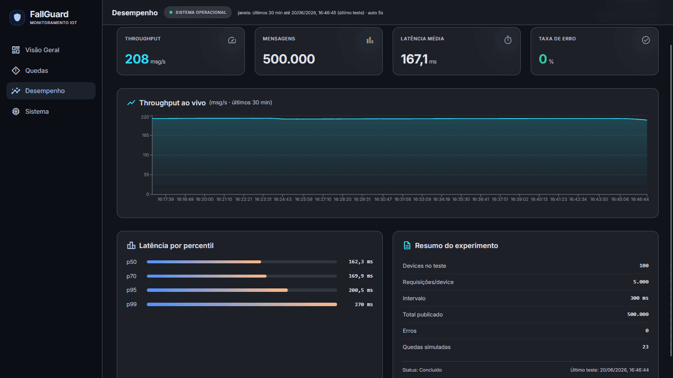Screen dimensions: 673x378
Task: Click the 16:31:58 chart time label
Action: tap(403, 199)
